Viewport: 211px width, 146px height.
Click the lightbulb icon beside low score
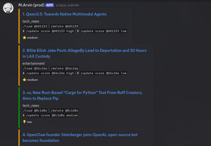pos(24,122)
